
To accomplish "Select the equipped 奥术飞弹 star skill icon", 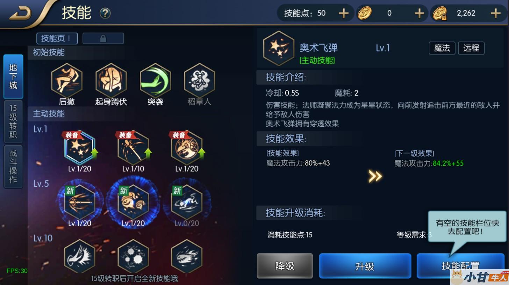I will point(80,148).
